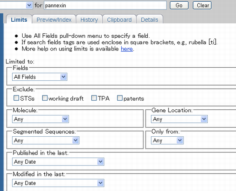Screen dimensions: 236x191
Task: Open the Modified in the last dropdown
Action: (58, 183)
